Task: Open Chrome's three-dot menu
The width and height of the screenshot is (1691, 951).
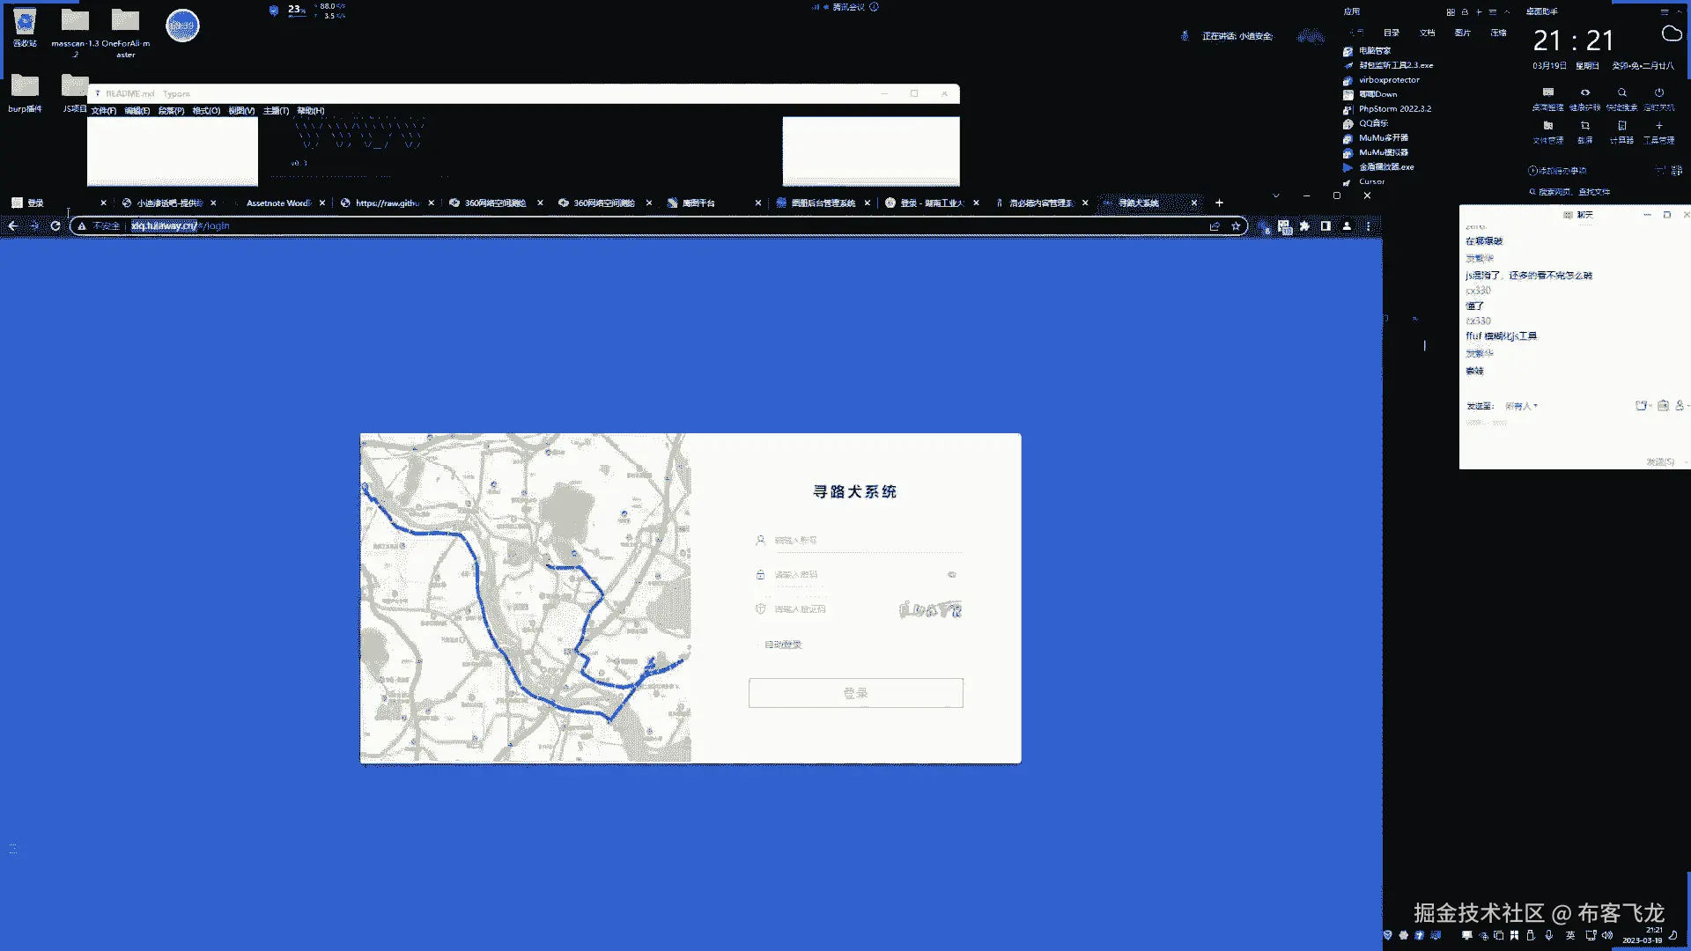Action: (1368, 226)
